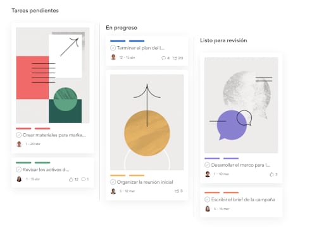The image size is (324, 231).
Task: Tick the 'Escribir el brief de la campaña' checkmark
Action: click(x=207, y=199)
